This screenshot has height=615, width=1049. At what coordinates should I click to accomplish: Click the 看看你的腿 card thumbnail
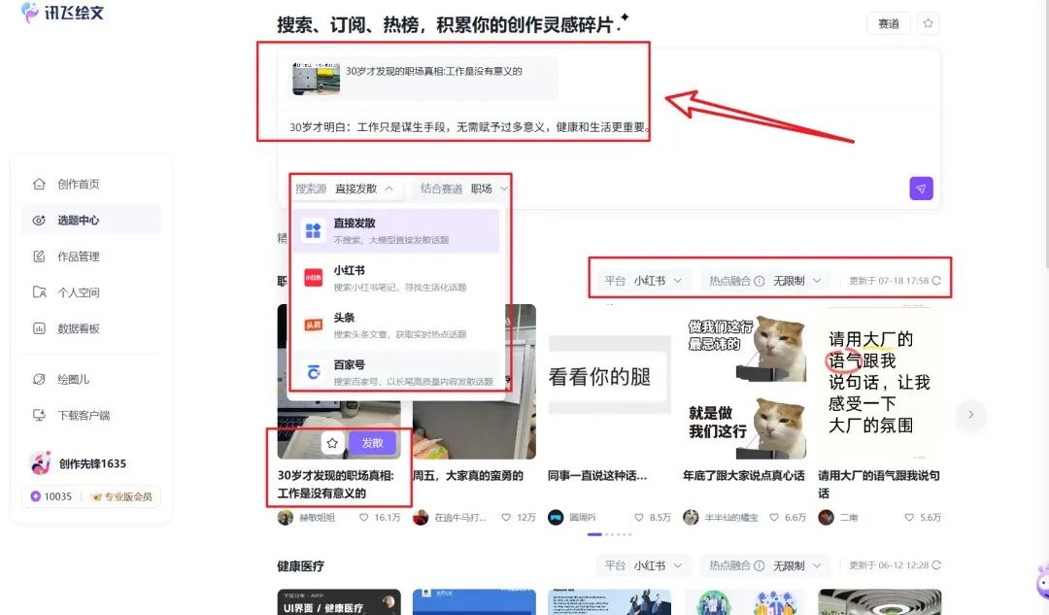pyautogui.click(x=609, y=382)
